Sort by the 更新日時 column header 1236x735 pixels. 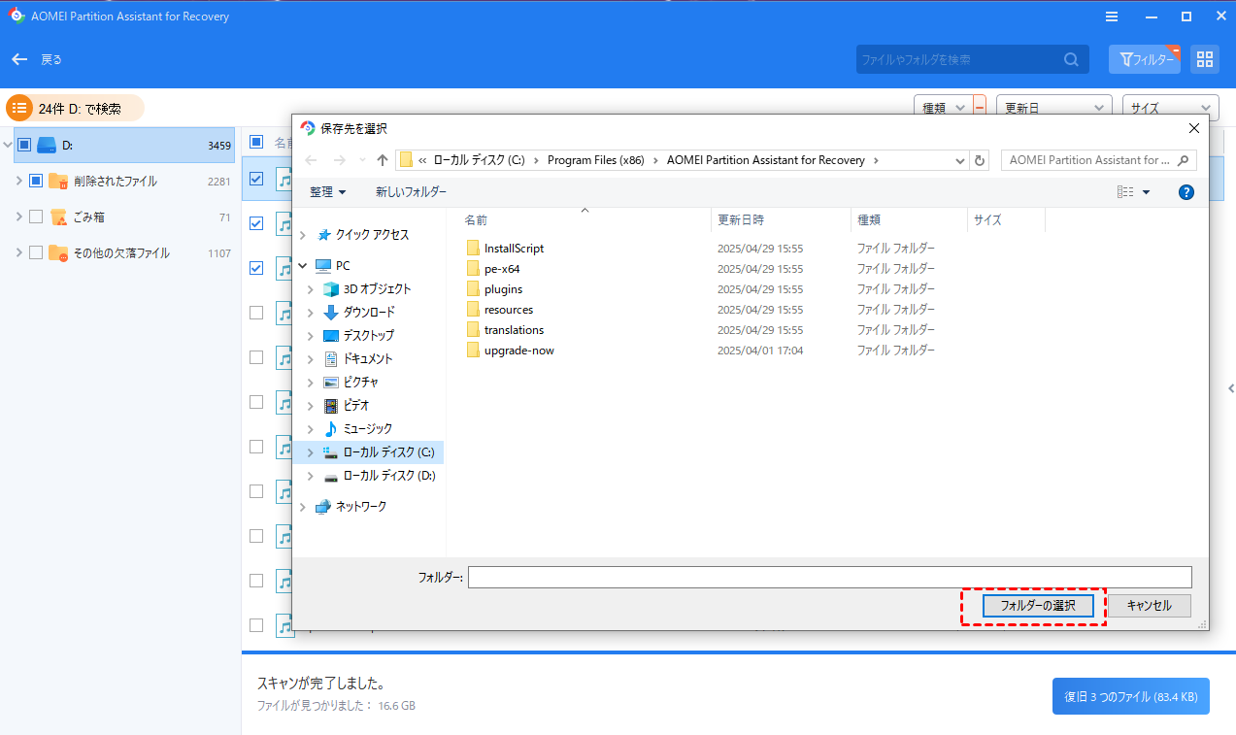(781, 220)
